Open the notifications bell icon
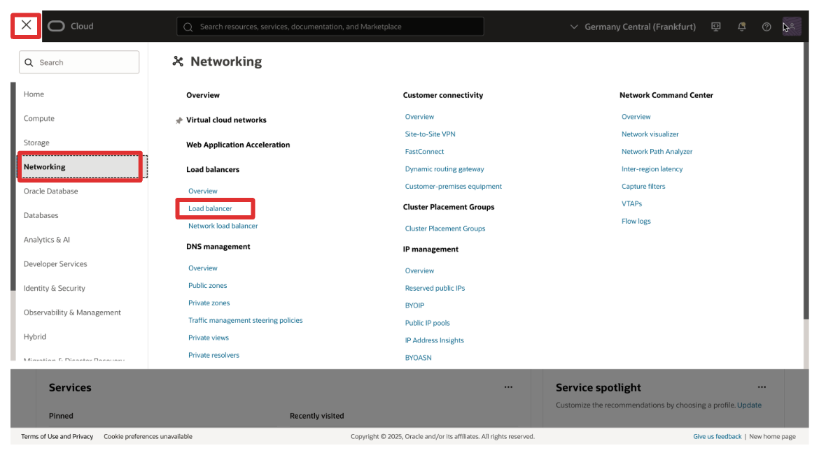Image resolution: width=819 pixels, height=455 pixels. coord(741,27)
